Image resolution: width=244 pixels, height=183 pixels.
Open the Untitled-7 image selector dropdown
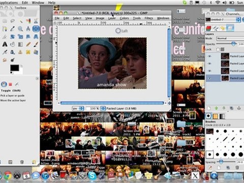pos(223,20)
